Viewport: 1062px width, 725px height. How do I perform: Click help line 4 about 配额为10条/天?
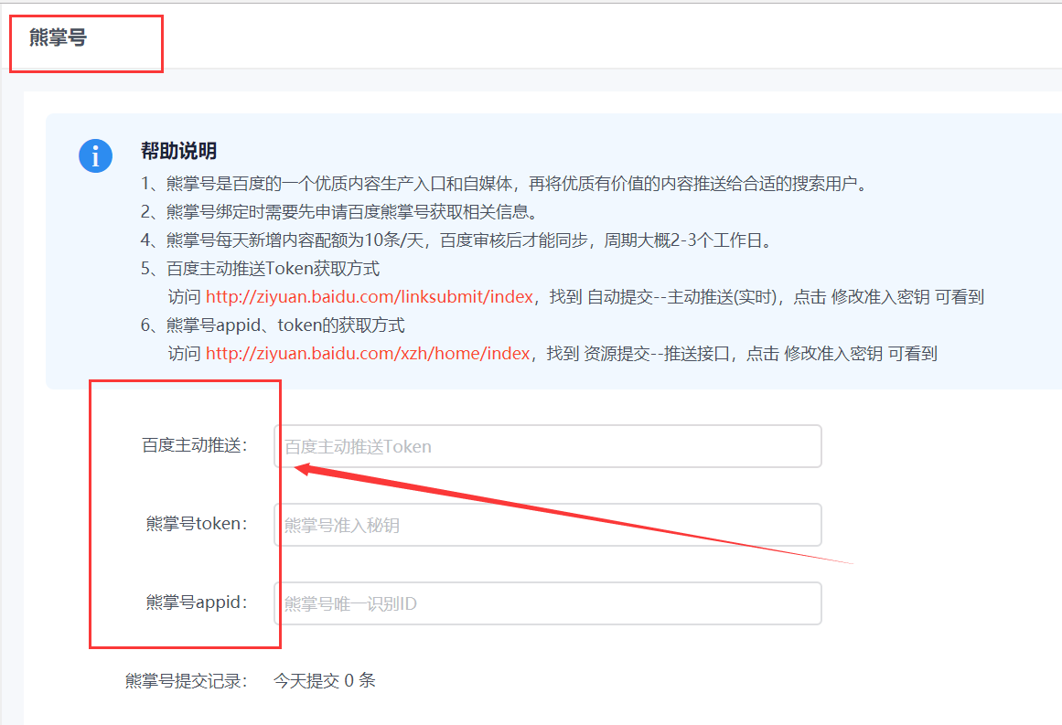(x=457, y=240)
